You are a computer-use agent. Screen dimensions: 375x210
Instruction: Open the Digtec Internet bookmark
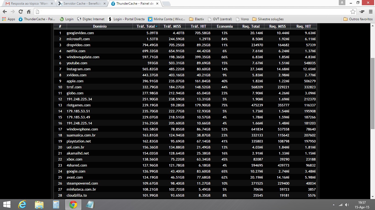[91, 19]
